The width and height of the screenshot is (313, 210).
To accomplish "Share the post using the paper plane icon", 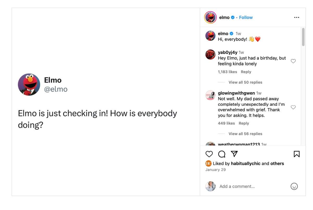I will coord(234,154).
